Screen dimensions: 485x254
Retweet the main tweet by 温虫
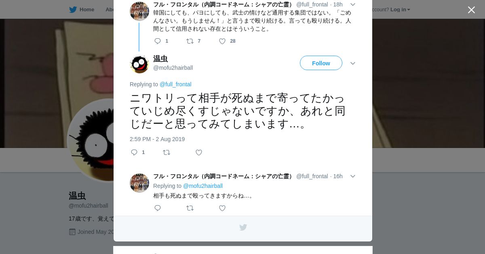coord(166,152)
